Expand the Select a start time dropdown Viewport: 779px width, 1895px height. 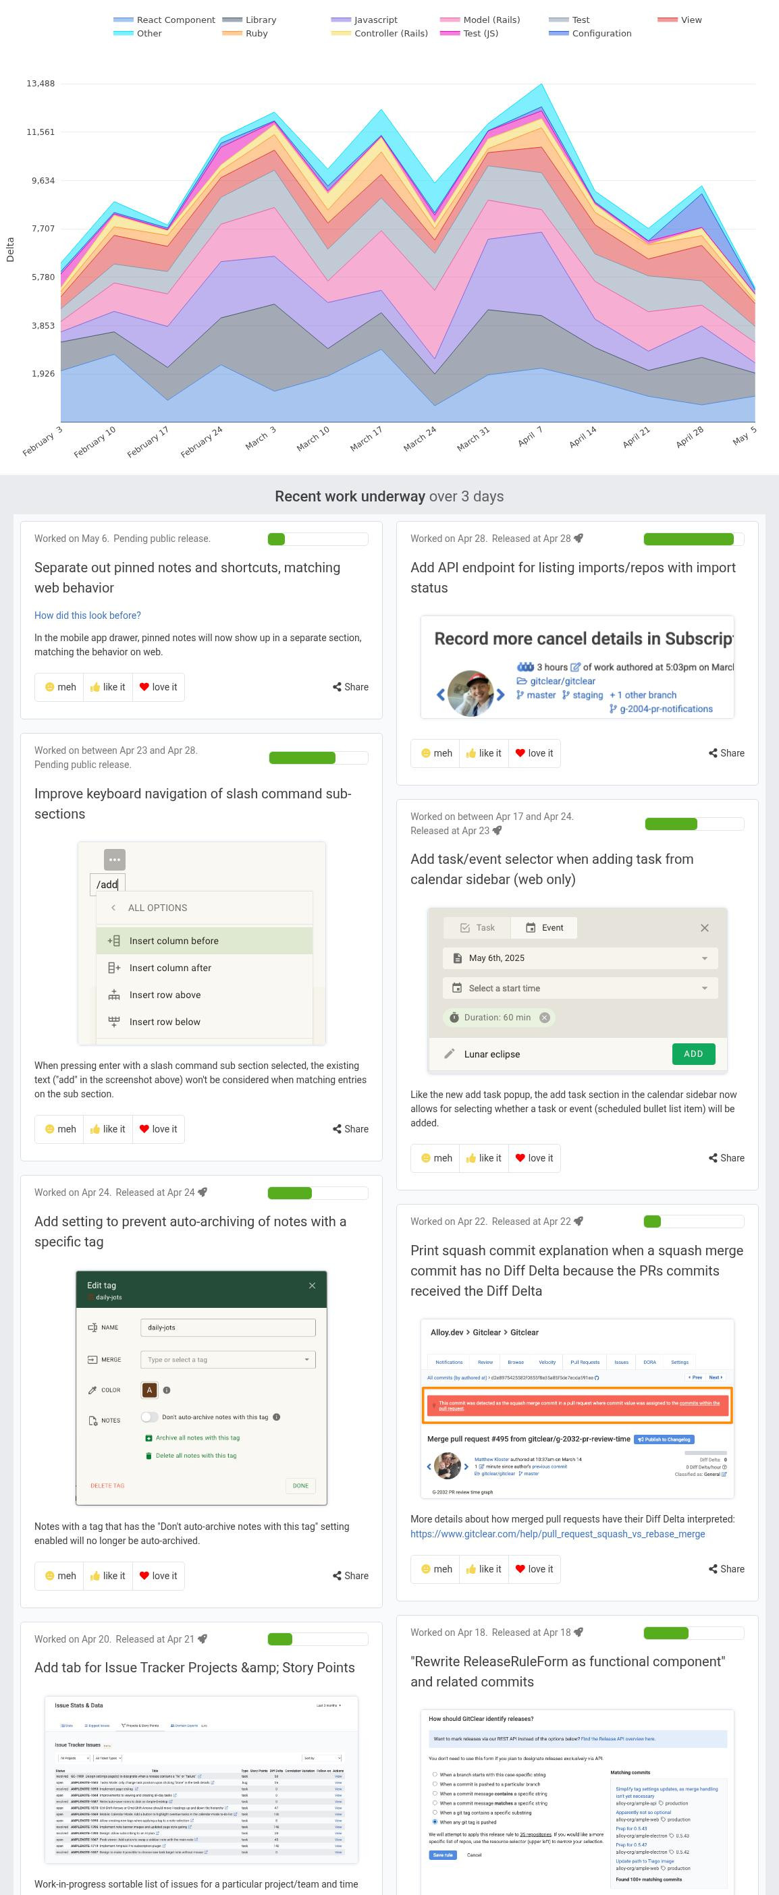point(705,989)
